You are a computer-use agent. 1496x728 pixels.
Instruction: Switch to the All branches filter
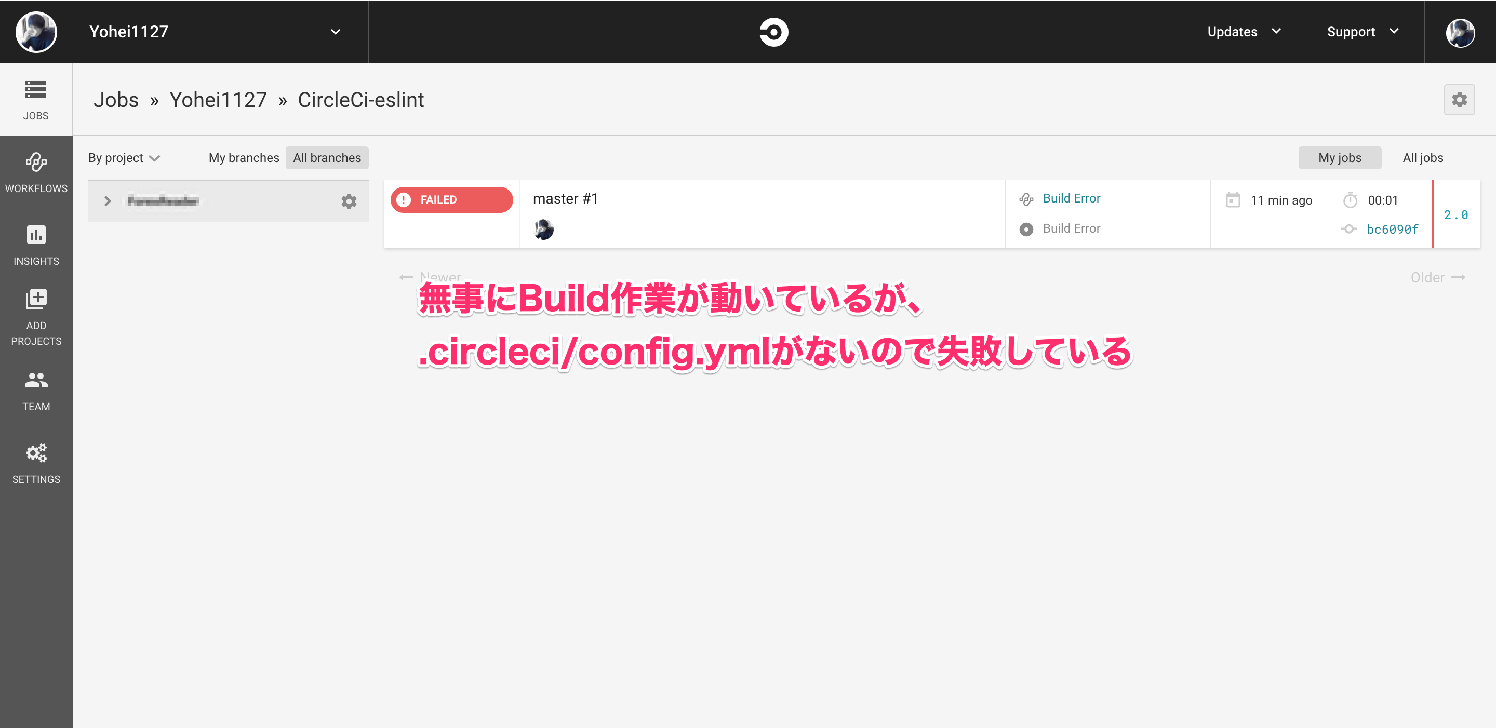[x=327, y=157]
